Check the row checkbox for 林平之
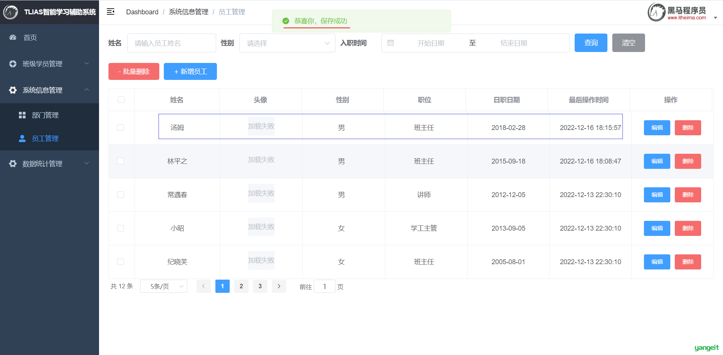The height and width of the screenshot is (355, 723). [x=120, y=161]
